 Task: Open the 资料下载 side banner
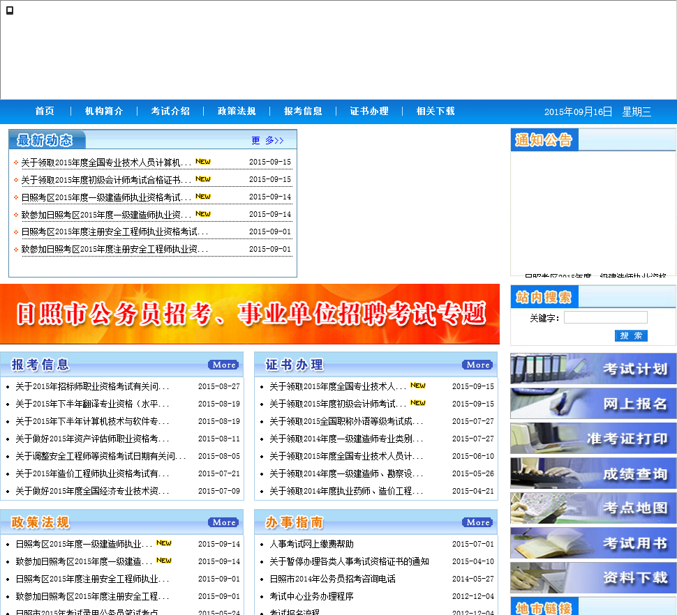(593, 578)
